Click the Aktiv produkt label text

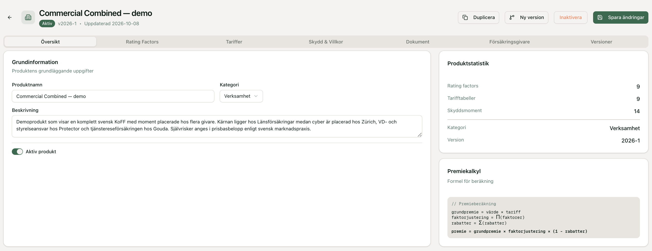tap(41, 152)
